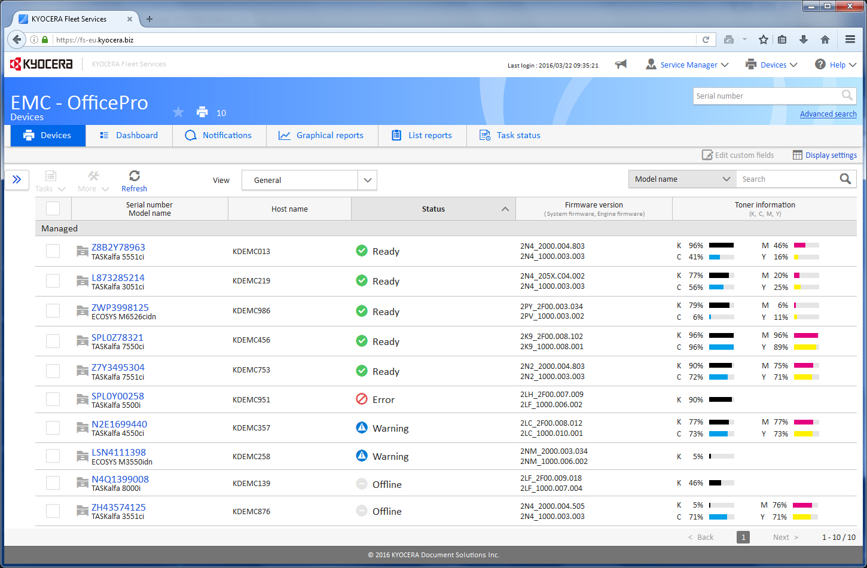Click the magenta toner bar for SPL0Z78321
The image size is (867, 568).
click(807, 335)
